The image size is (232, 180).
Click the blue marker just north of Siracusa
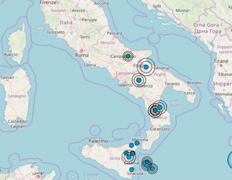point(131,169)
